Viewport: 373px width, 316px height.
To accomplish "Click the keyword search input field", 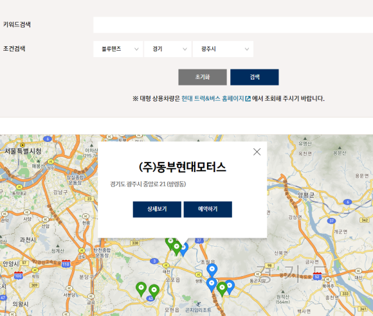I will (233, 24).
